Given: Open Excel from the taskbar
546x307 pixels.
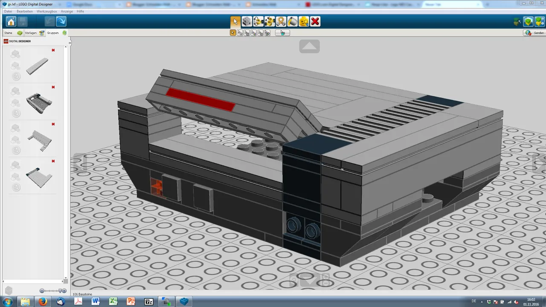Looking at the screenshot, I should coord(113,301).
